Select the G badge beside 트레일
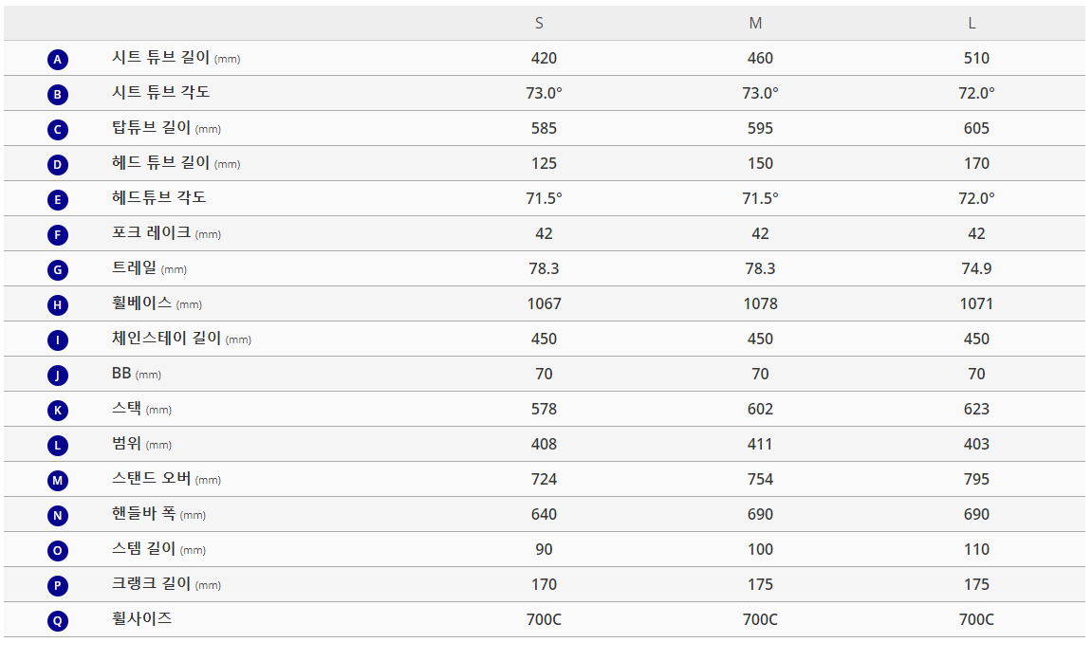This screenshot has height=661, width=1092. click(58, 269)
